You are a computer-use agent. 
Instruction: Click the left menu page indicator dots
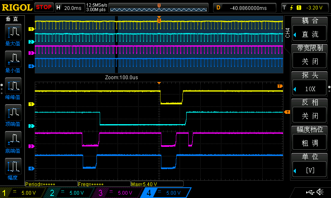(x=2, y=89)
